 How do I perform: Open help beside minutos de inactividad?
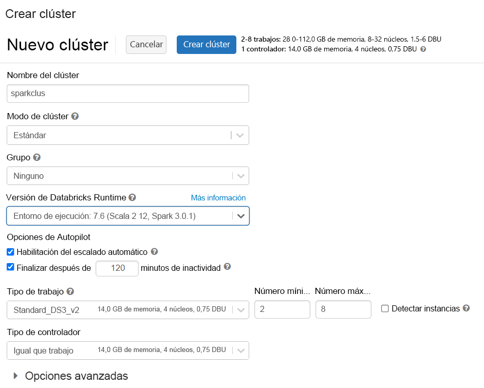point(226,268)
